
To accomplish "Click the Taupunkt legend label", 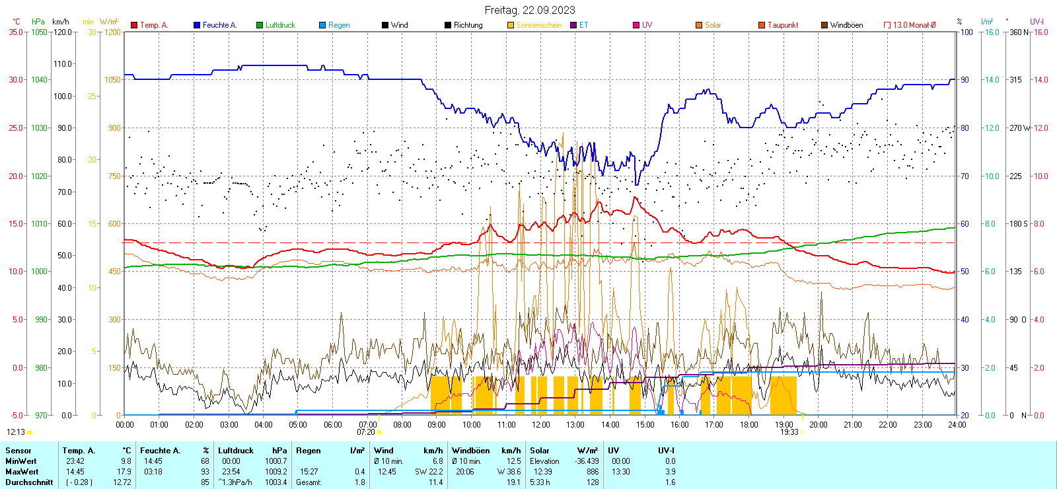I will tap(783, 25).
